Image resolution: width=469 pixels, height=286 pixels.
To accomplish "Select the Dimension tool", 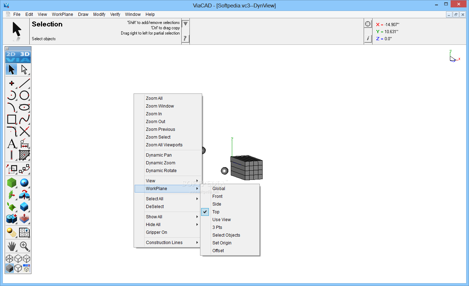I will [24, 144].
